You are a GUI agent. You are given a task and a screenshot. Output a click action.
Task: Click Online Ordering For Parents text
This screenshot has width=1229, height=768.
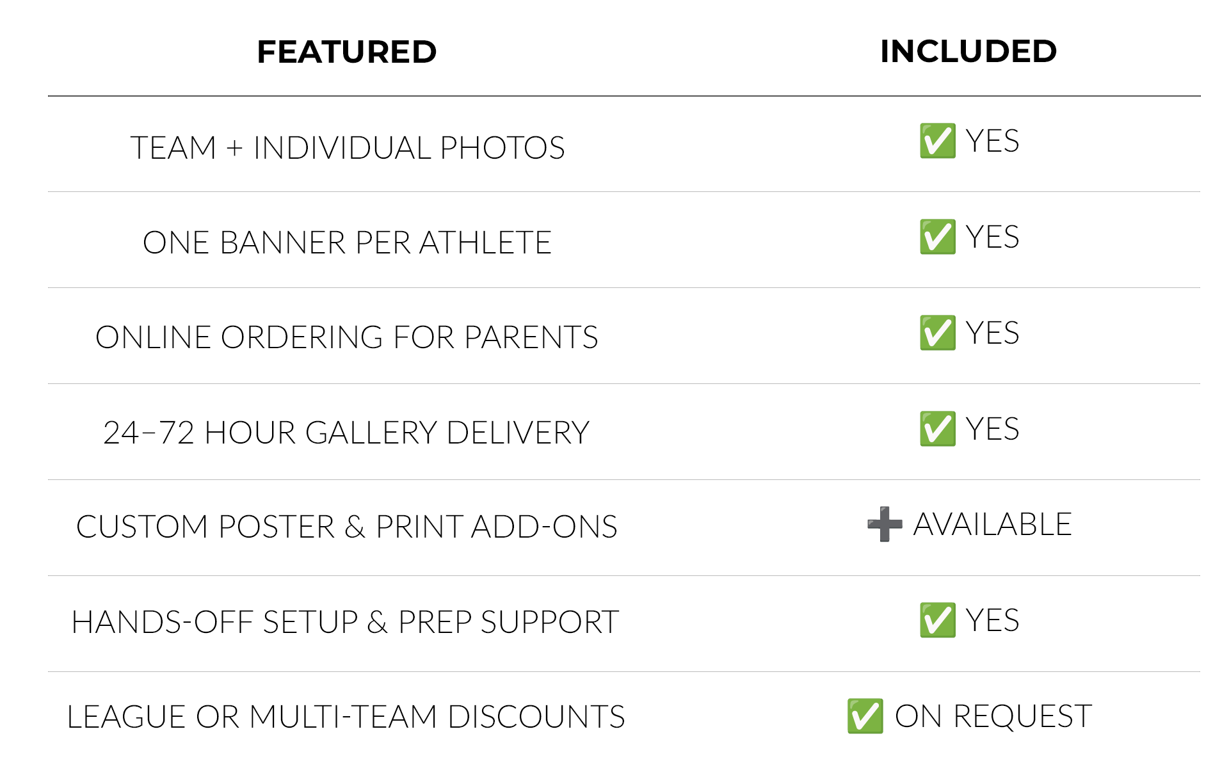click(x=347, y=337)
